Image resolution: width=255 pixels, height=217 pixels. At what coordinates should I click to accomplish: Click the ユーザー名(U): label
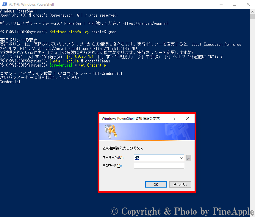(113, 158)
